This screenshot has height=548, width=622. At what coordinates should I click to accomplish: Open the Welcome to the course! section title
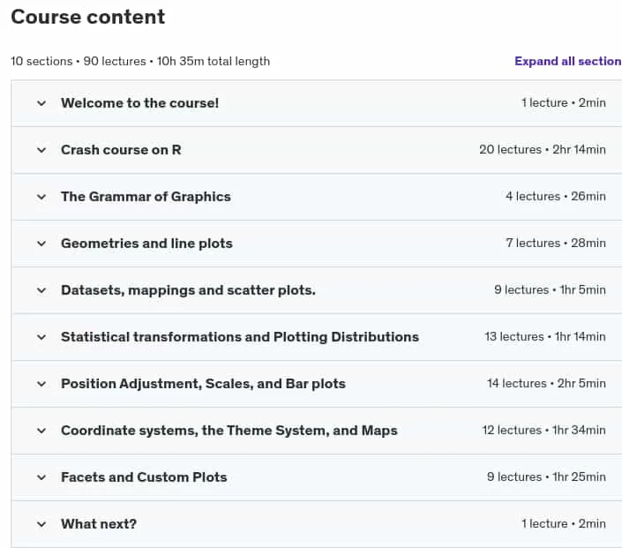pyautogui.click(x=139, y=103)
